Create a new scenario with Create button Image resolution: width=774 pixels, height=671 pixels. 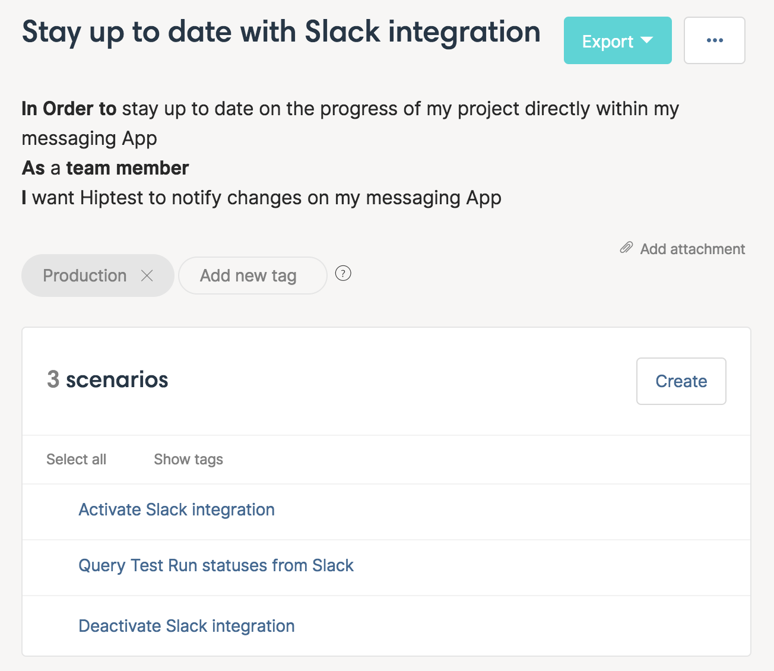[681, 381]
